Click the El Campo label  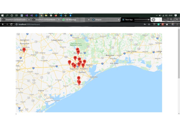pyautogui.click(x=59, y=80)
